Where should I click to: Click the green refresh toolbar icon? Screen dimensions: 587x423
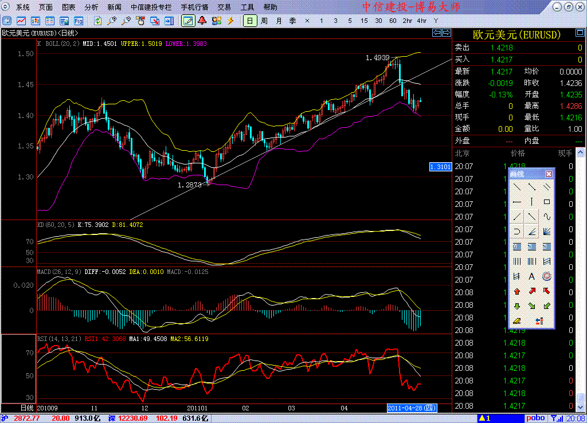pos(97,21)
